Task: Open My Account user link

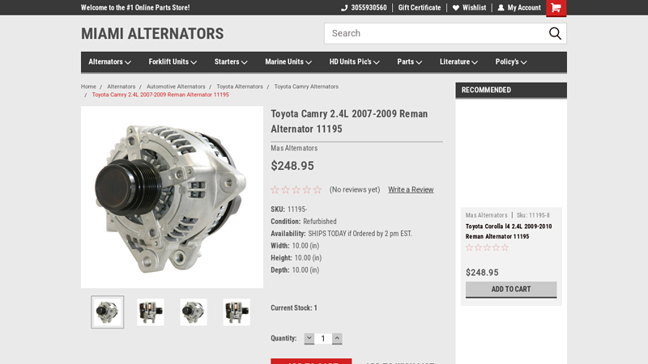Action: (x=519, y=8)
